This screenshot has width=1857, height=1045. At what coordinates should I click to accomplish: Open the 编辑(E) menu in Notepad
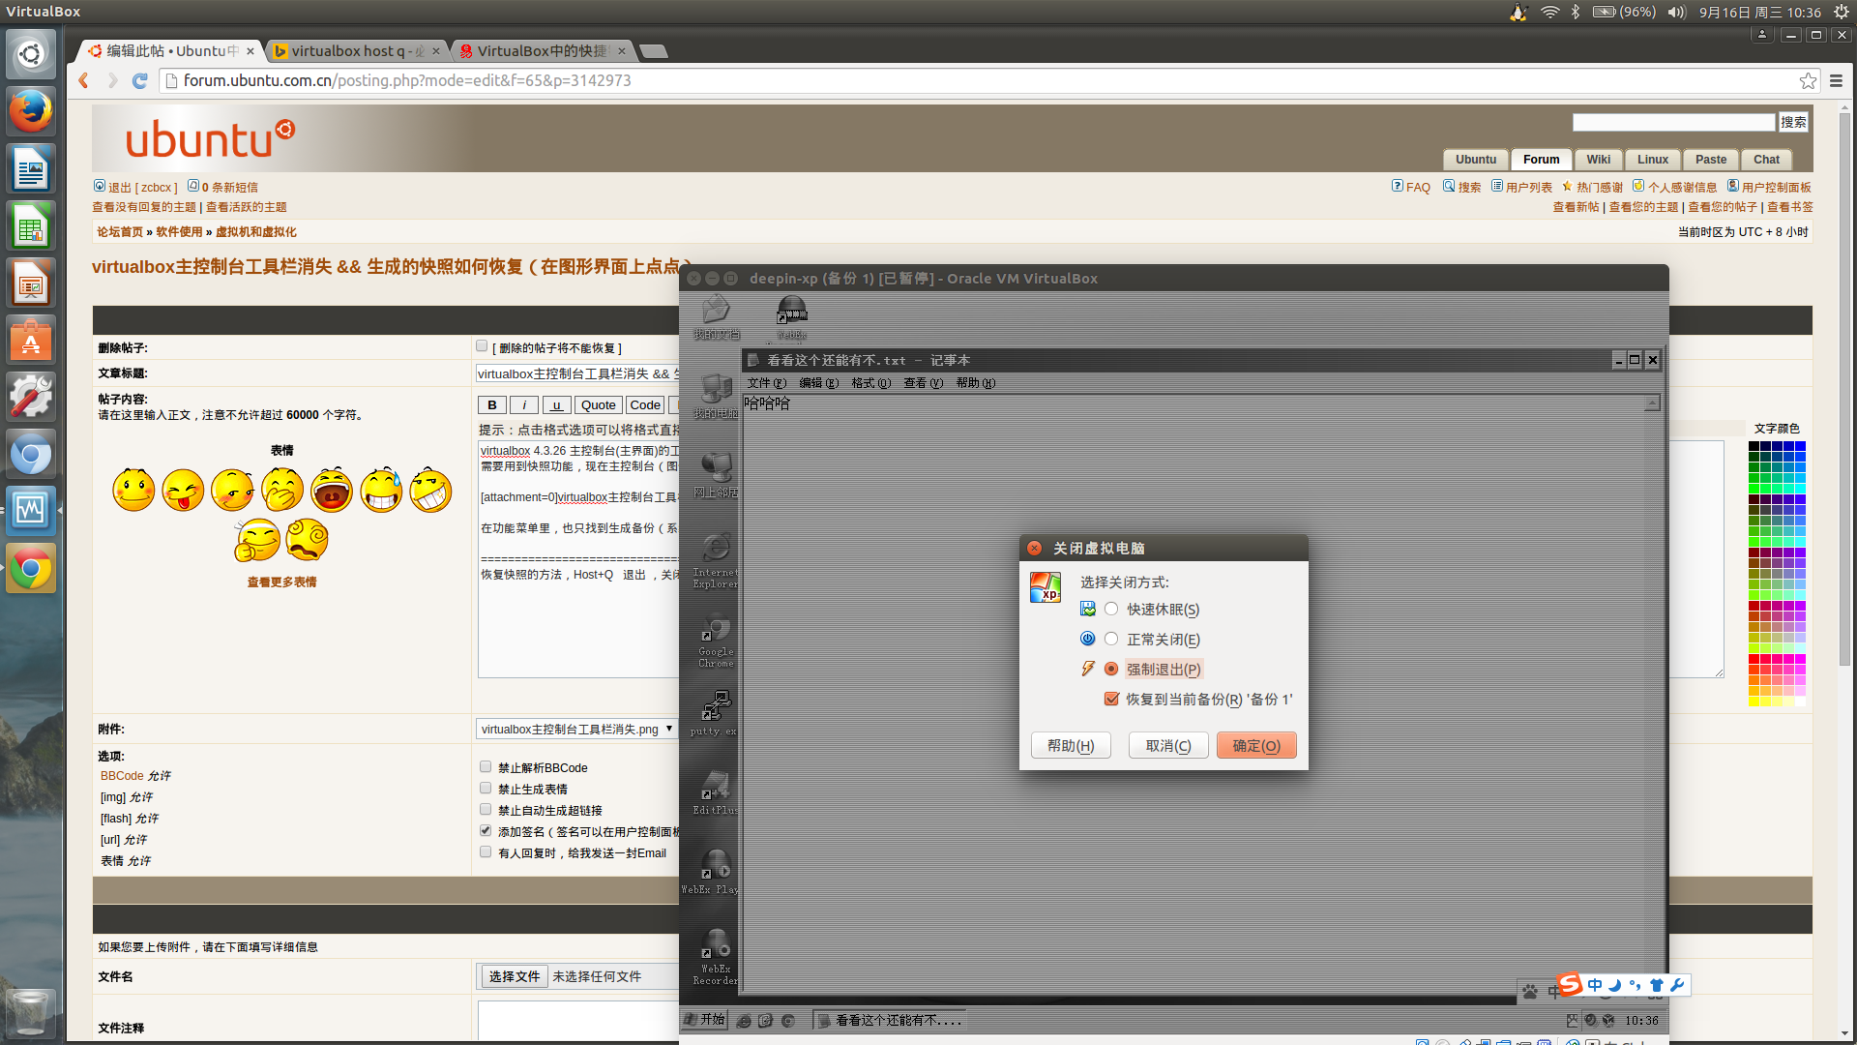coord(818,383)
